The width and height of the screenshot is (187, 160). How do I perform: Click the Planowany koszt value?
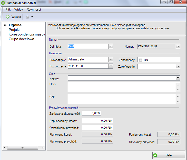97,134
